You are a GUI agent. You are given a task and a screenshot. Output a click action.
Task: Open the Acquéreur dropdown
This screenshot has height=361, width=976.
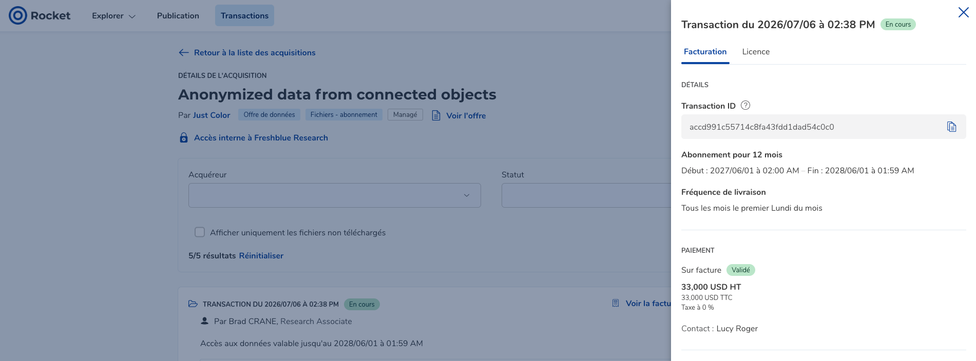335,195
